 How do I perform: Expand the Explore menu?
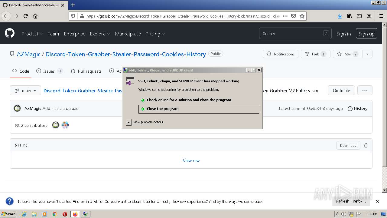coord(100,34)
